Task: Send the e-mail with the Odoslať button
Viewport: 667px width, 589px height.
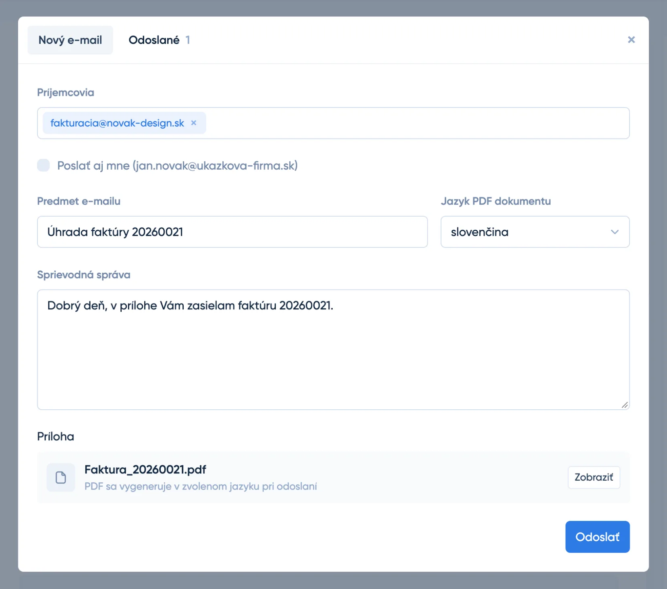Action: click(597, 537)
